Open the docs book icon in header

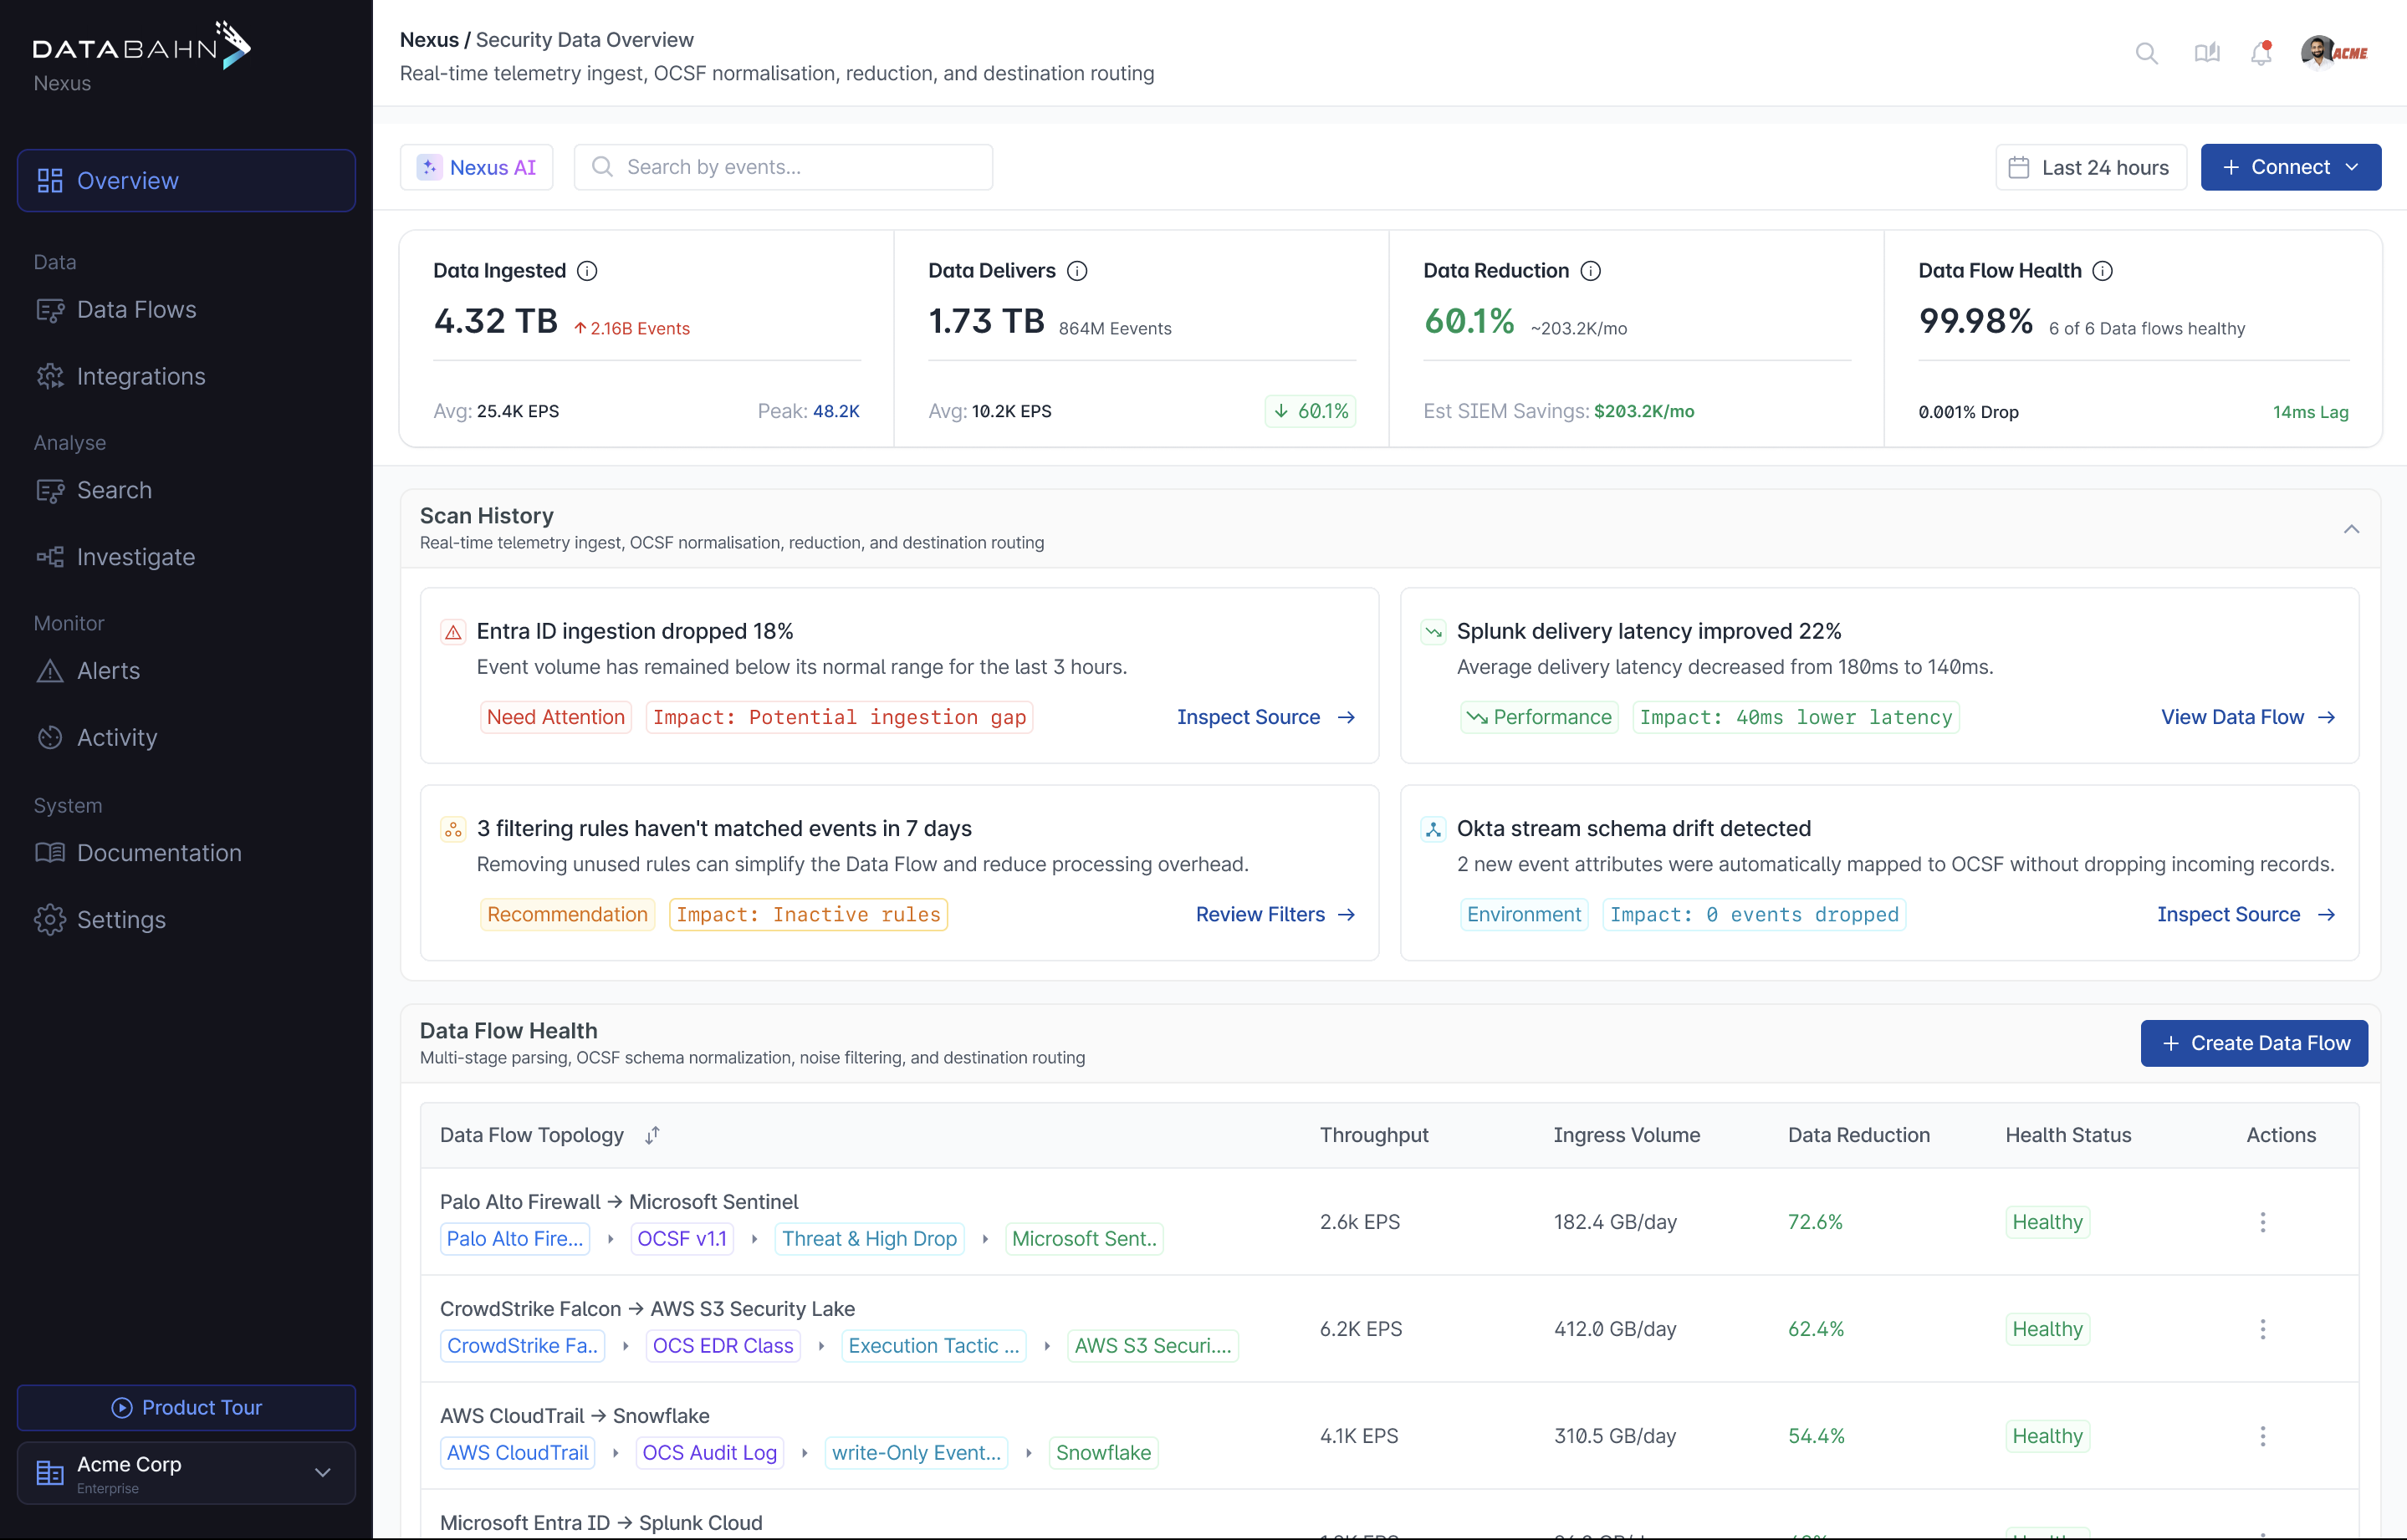click(2206, 53)
